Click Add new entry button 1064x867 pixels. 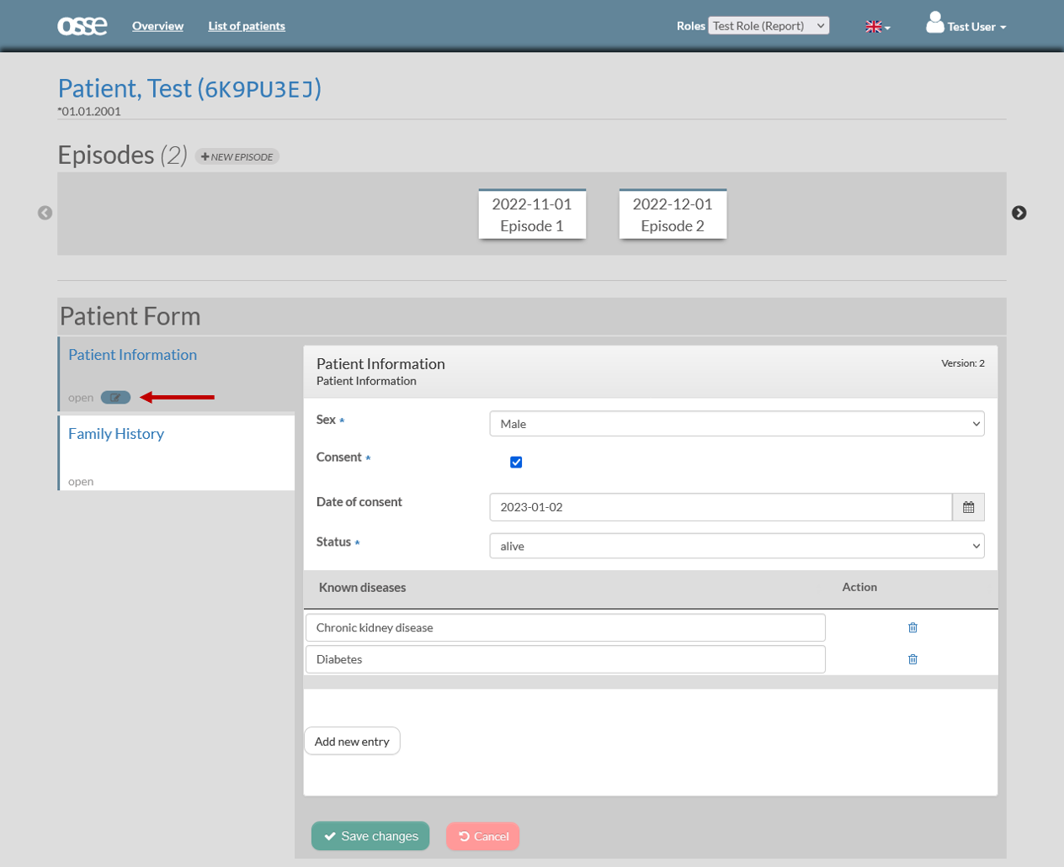pyautogui.click(x=352, y=742)
